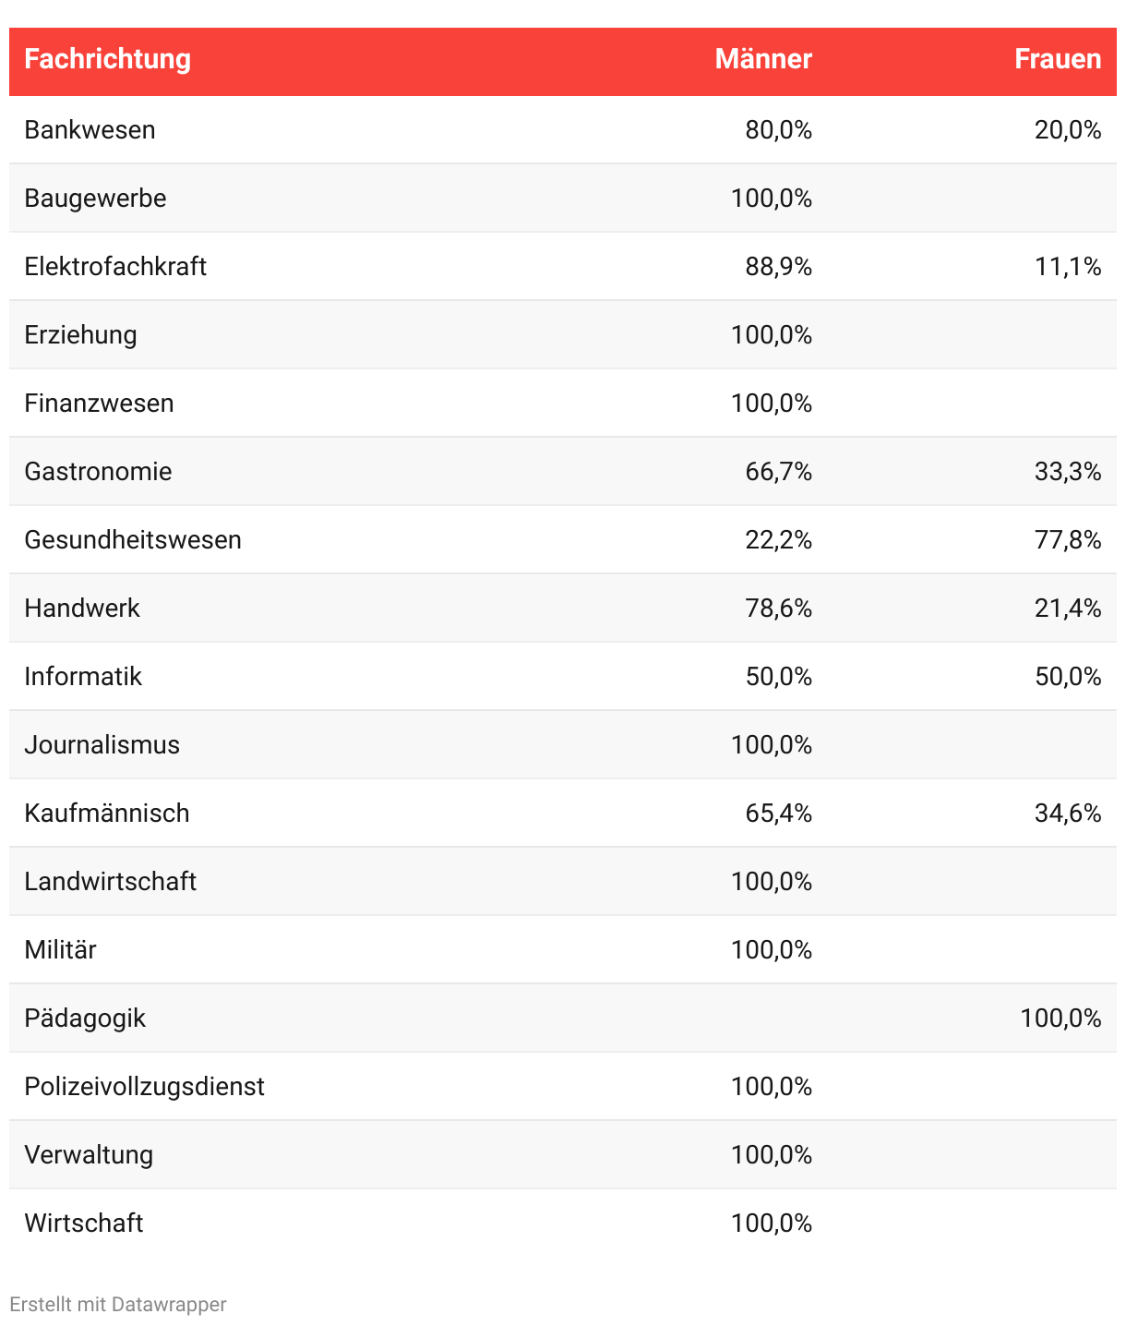Screen dimensions: 1126x1326
Task: Click the Pädagogik row label
Action: [x=85, y=1019]
